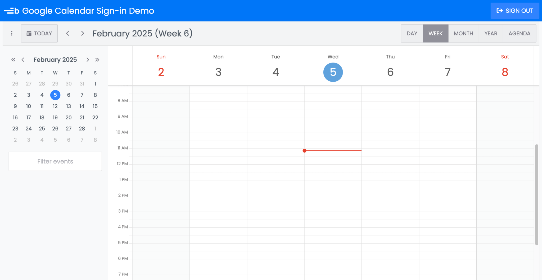The height and width of the screenshot is (280, 542).
Task: Switch to Year view
Action: click(x=491, y=34)
